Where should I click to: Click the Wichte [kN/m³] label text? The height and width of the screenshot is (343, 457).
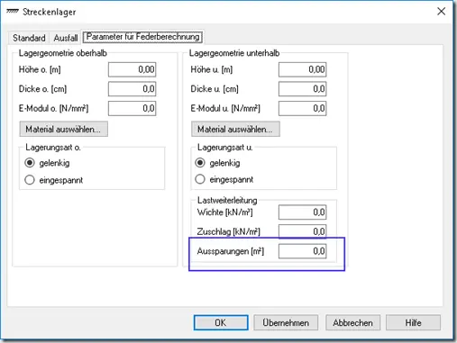(224, 212)
